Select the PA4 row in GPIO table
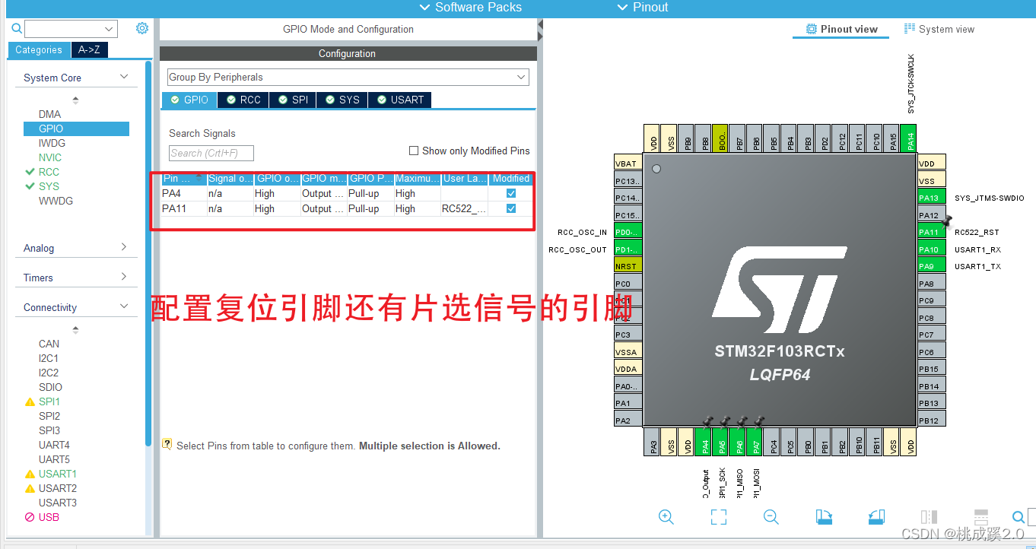 tap(347, 193)
